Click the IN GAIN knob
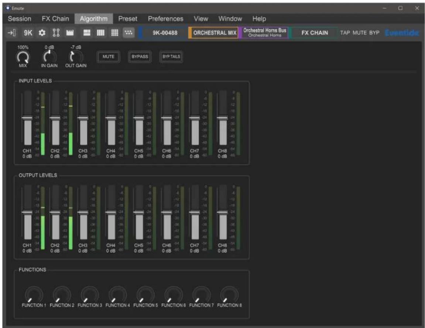 pyautogui.click(x=49, y=57)
